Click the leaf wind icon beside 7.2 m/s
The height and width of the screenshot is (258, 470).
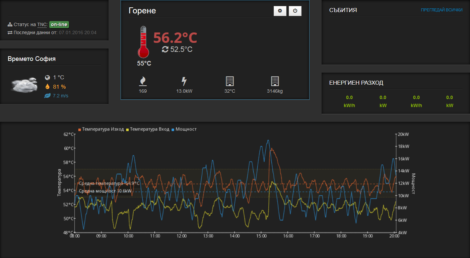coord(47,96)
